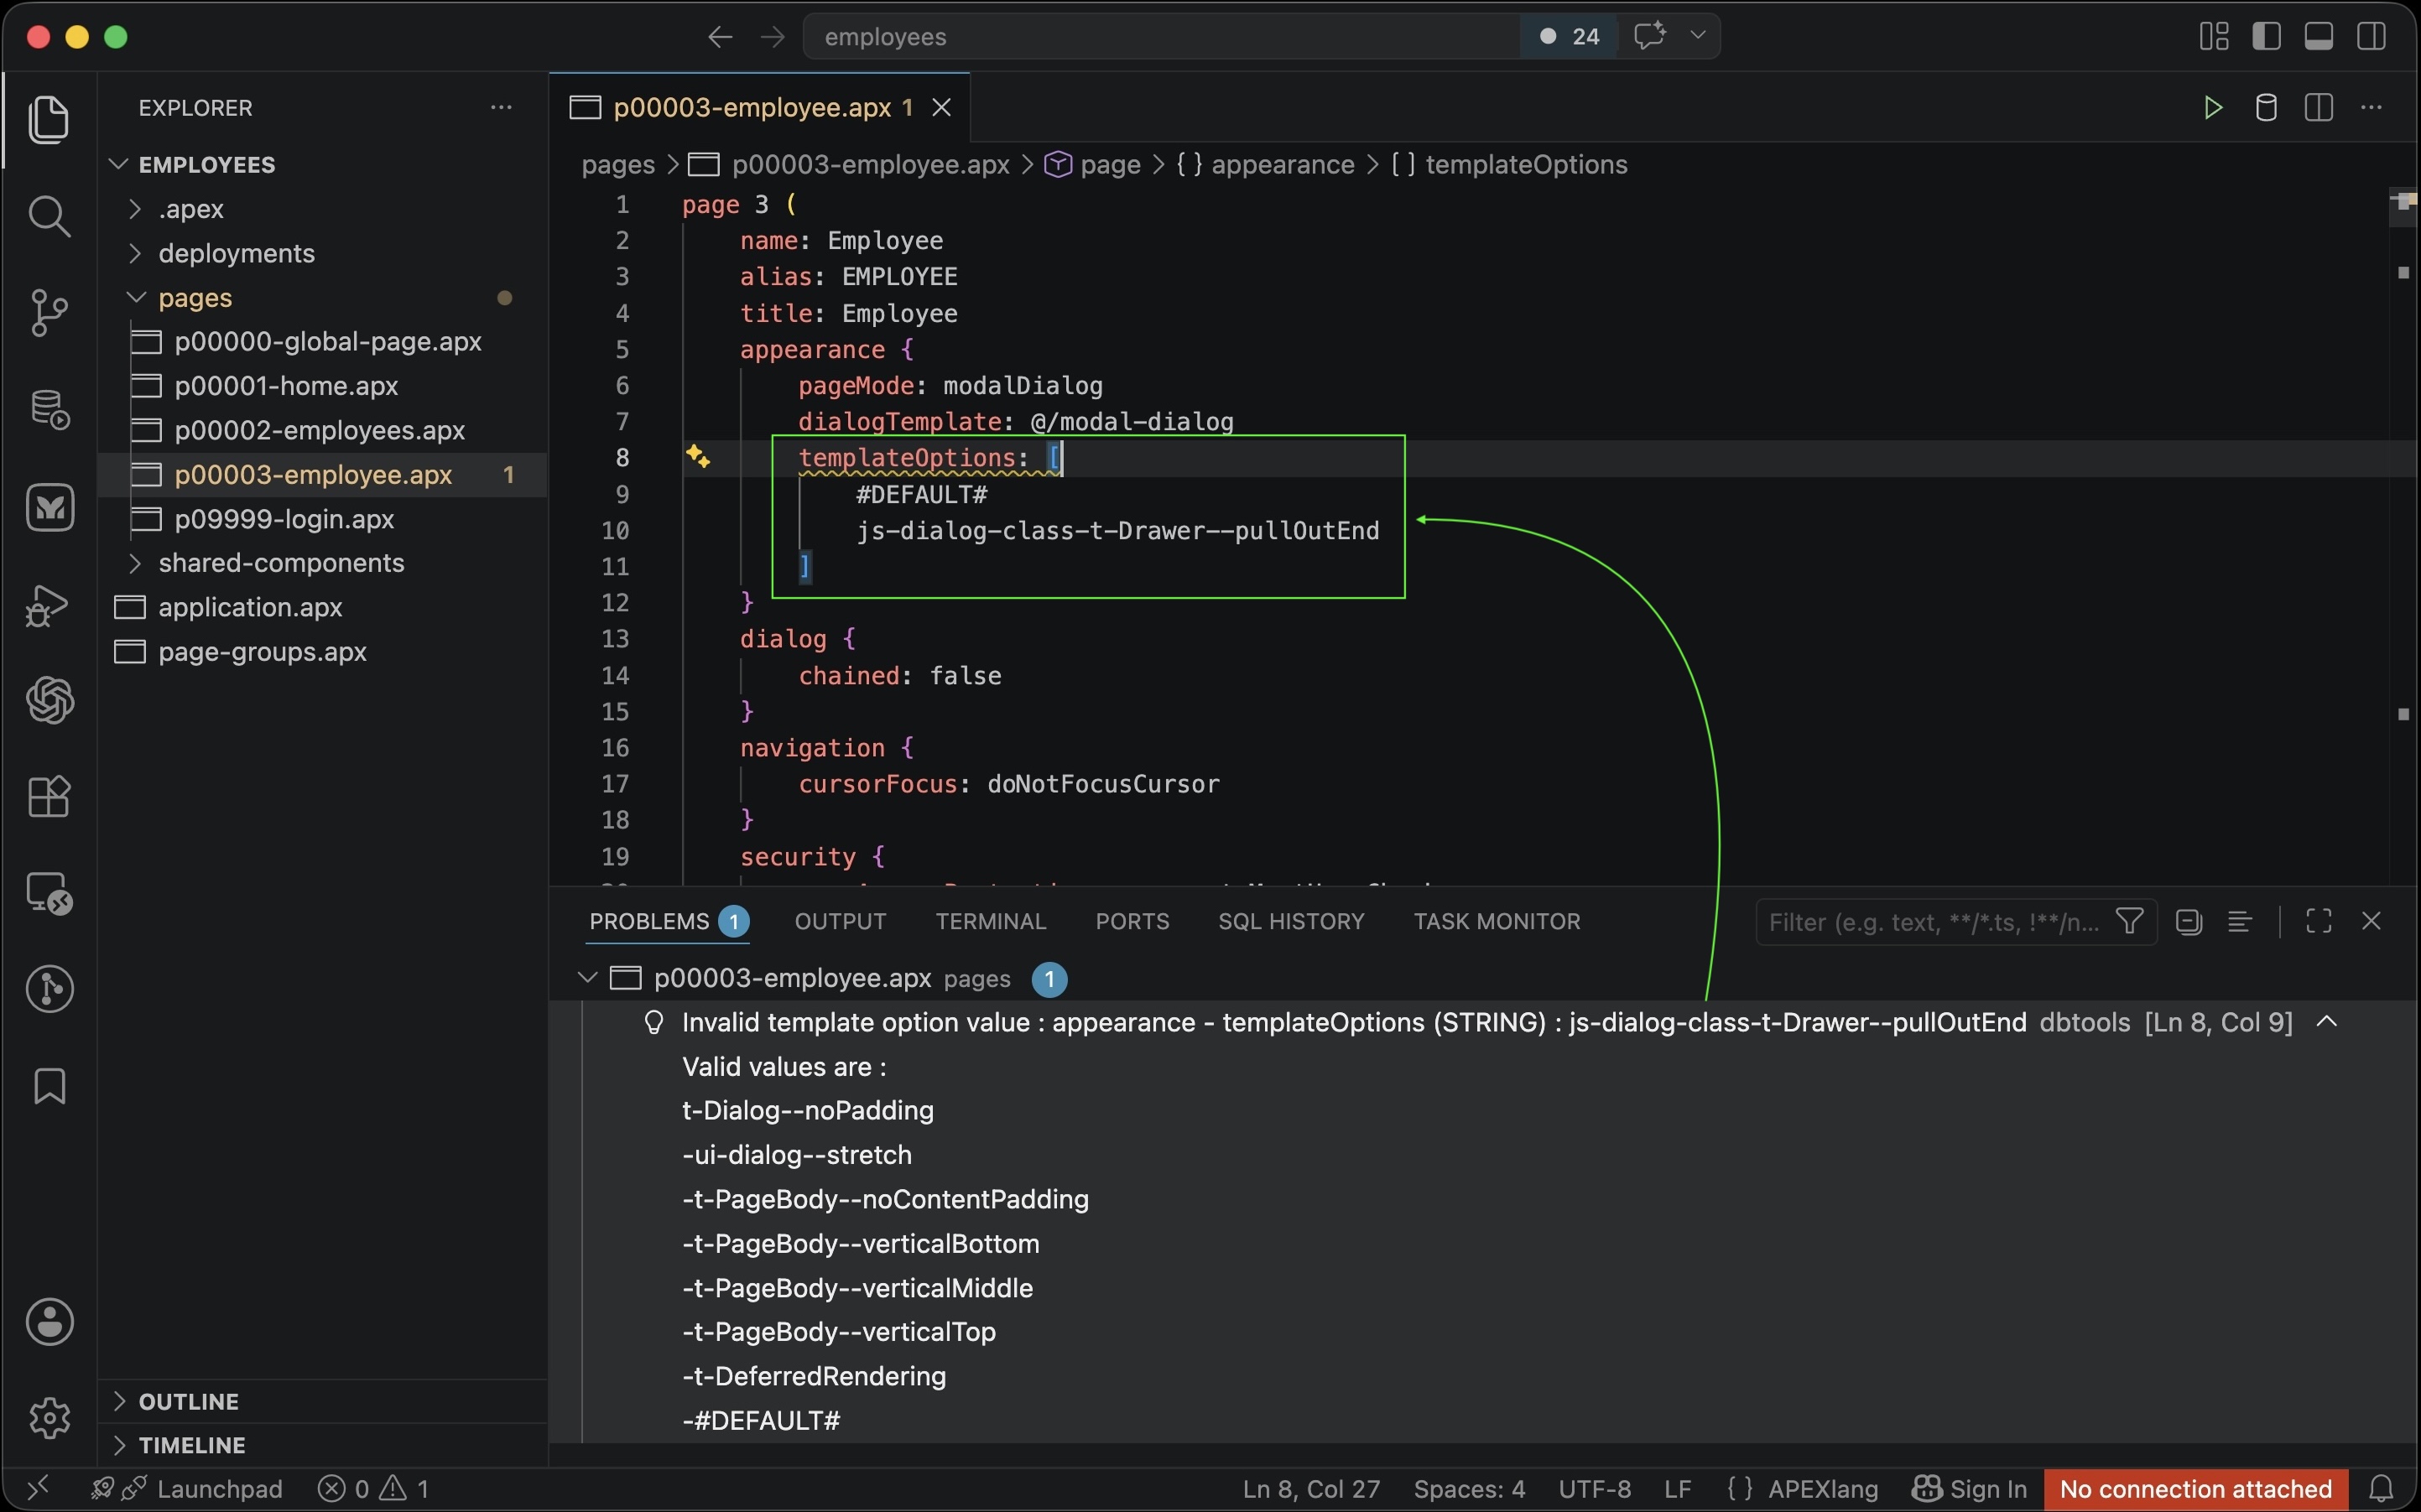Open the Remote Explorer icon
The width and height of the screenshot is (2421, 1512).
[x=49, y=893]
